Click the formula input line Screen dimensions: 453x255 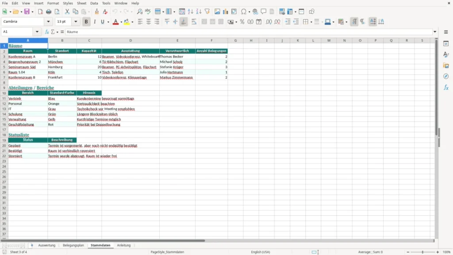[249, 32]
